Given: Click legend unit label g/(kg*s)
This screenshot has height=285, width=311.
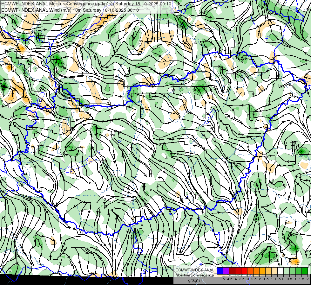Looking at the screenshot, I should [x=195, y=280].
